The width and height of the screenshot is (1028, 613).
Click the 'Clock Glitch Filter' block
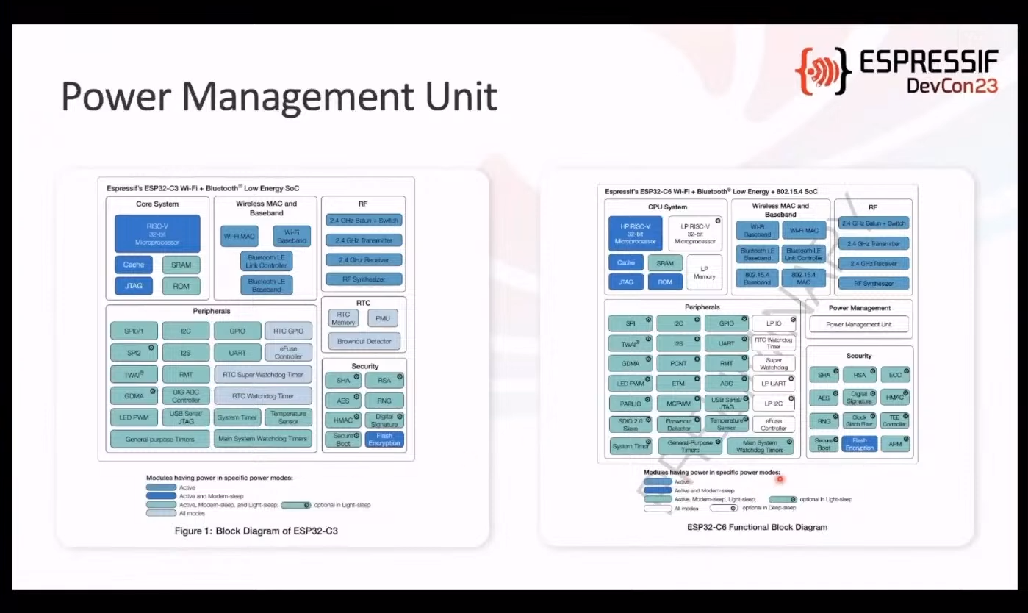(859, 420)
